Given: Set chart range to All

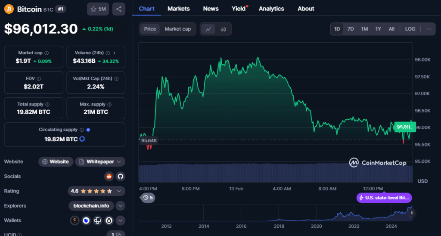Looking at the screenshot, I should tap(391, 29).
